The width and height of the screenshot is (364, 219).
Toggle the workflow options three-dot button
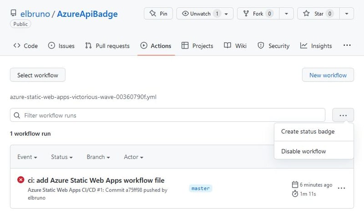pos(343,115)
